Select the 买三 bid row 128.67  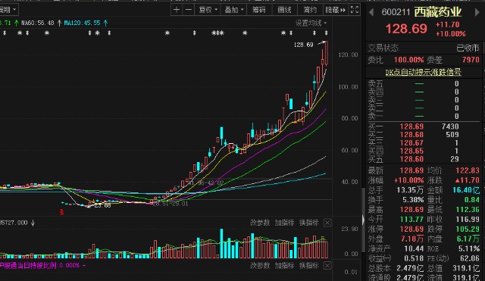click(x=423, y=143)
